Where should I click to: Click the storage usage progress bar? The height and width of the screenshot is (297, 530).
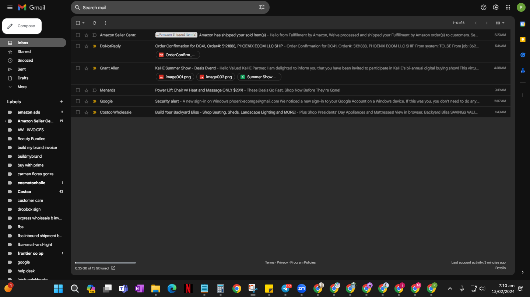pos(105,262)
